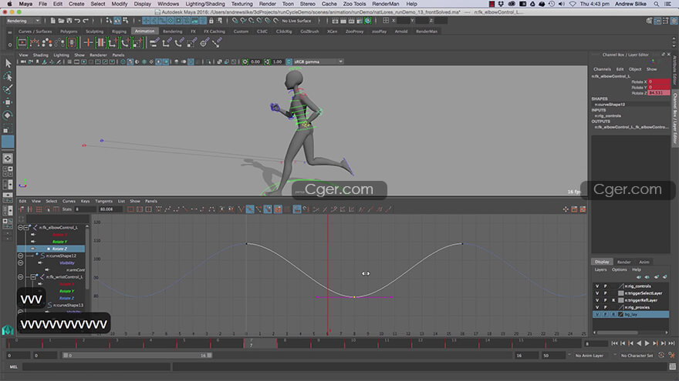
Task: Click the Playblast shelf icon
Action: tap(22, 42)
